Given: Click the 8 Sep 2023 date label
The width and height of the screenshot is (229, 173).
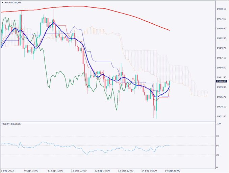Looking at the screenshot, I should point(8,170).
